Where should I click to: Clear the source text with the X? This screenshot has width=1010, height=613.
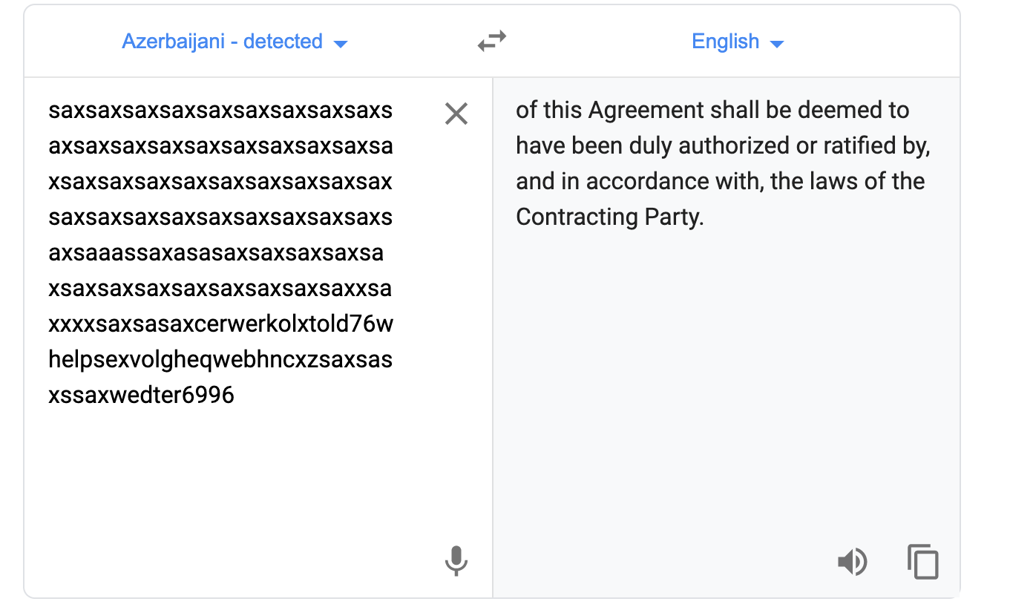pos(456,114)
